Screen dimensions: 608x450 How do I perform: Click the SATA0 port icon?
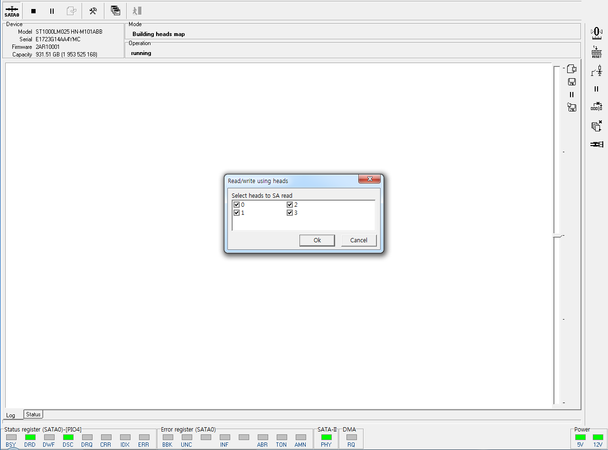click(x=12, y=11)
